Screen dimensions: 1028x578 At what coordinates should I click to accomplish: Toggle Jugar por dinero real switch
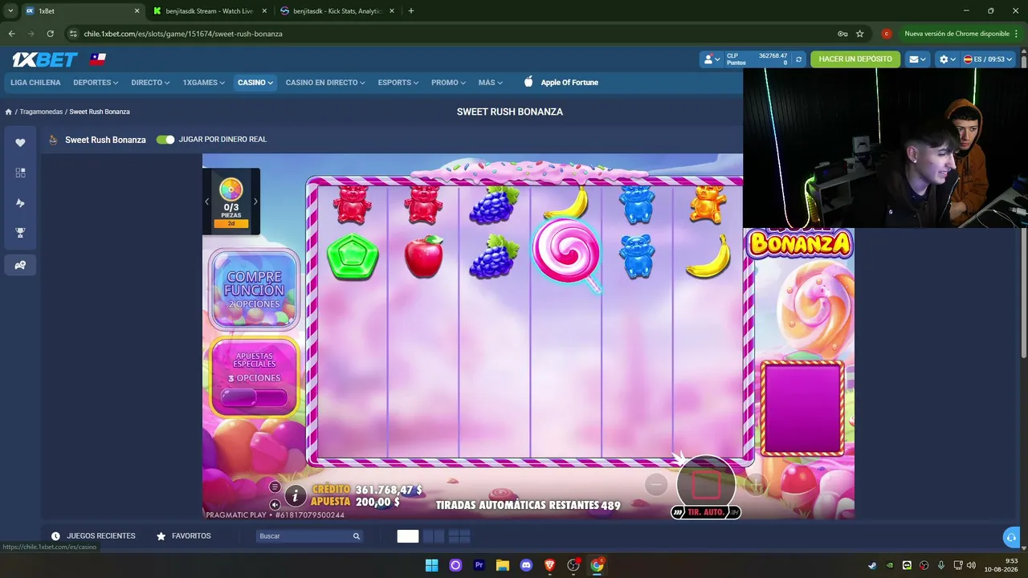[x=165, y=140]
